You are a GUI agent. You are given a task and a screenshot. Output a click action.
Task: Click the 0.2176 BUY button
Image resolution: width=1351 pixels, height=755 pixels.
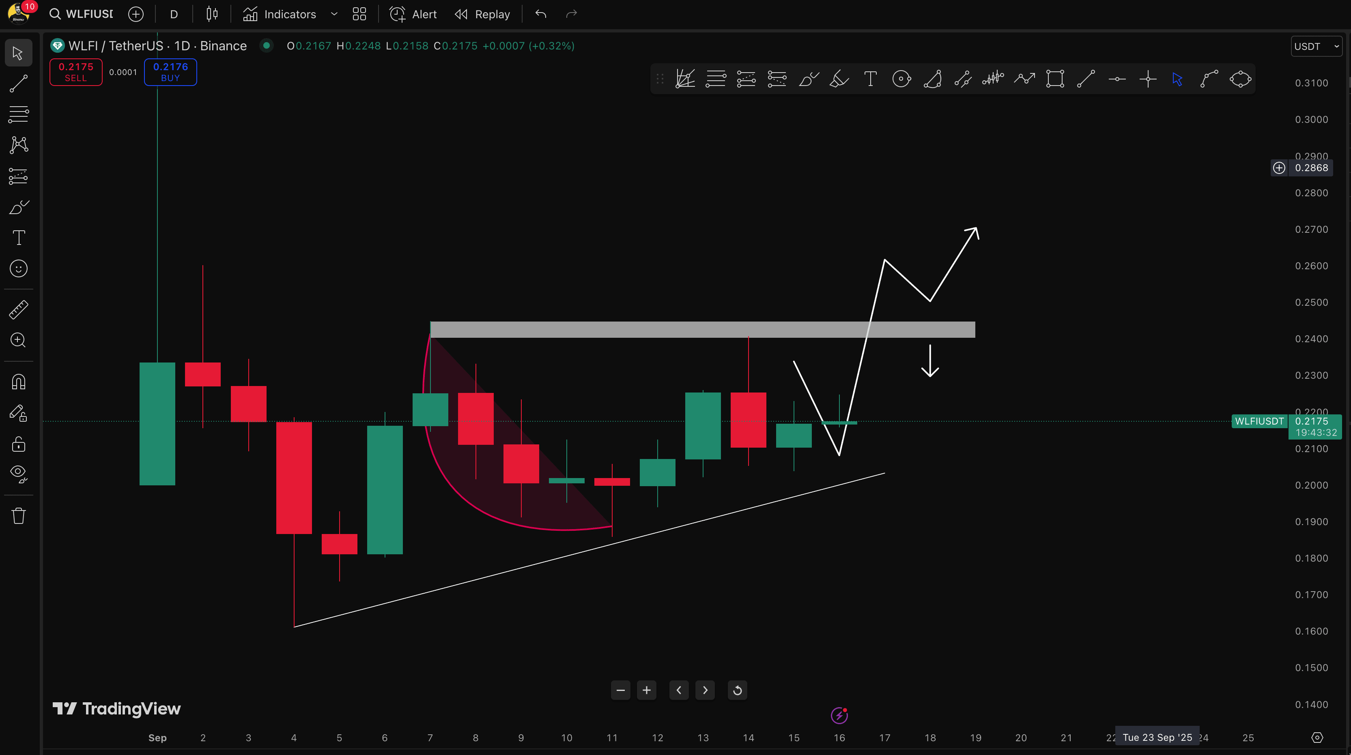[170, 72]
